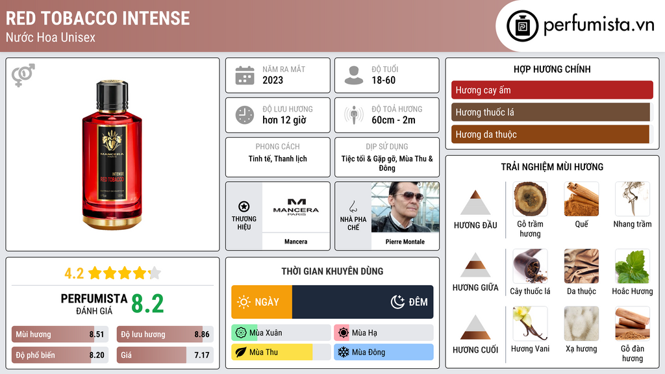Click the Pierre Montale perfumer photo
This screenshot has height=374, width=665.
[405, 207]
